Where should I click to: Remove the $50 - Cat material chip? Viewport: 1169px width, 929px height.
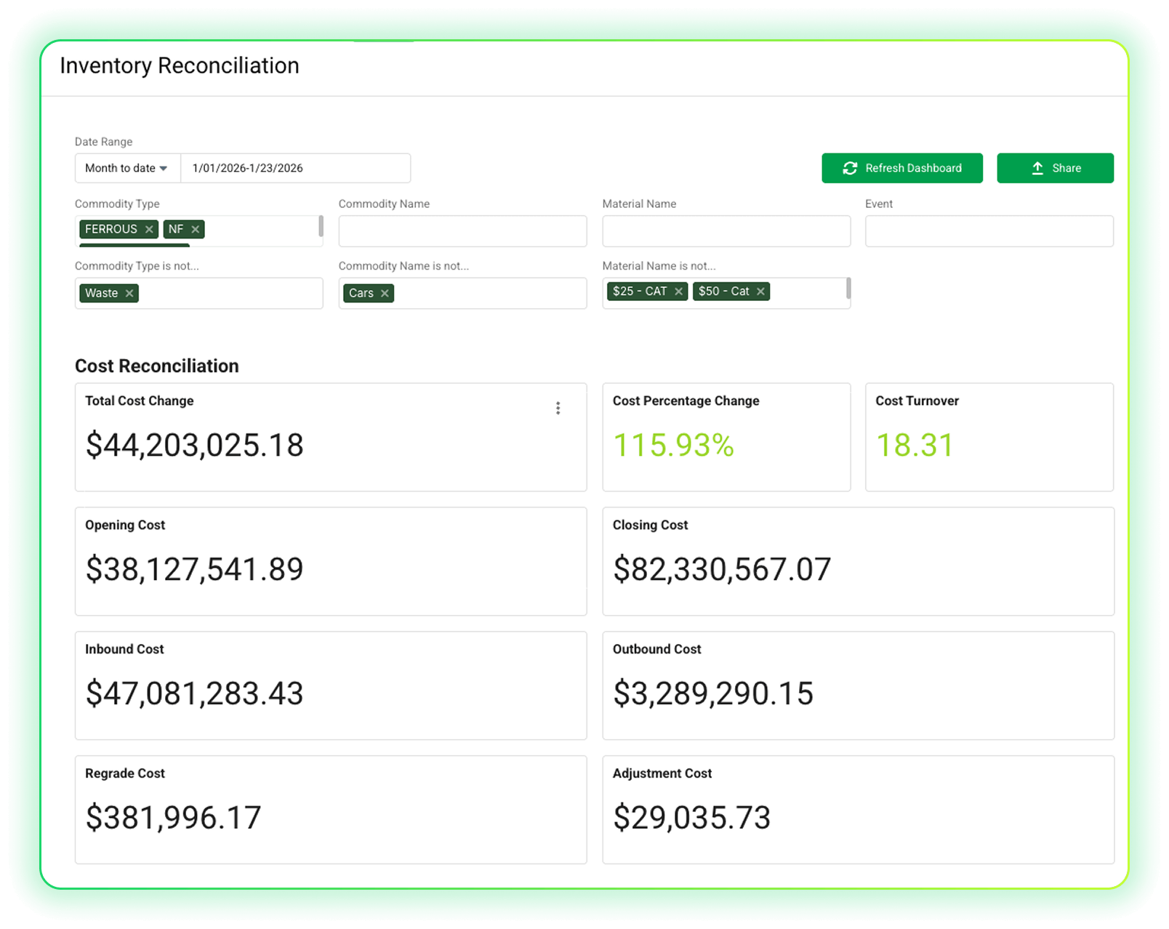(x=760, y=291)
